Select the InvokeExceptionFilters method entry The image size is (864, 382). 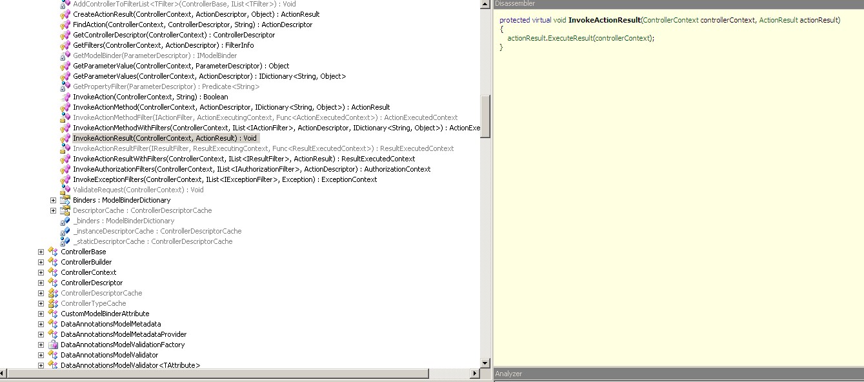(x=225, y=179)
